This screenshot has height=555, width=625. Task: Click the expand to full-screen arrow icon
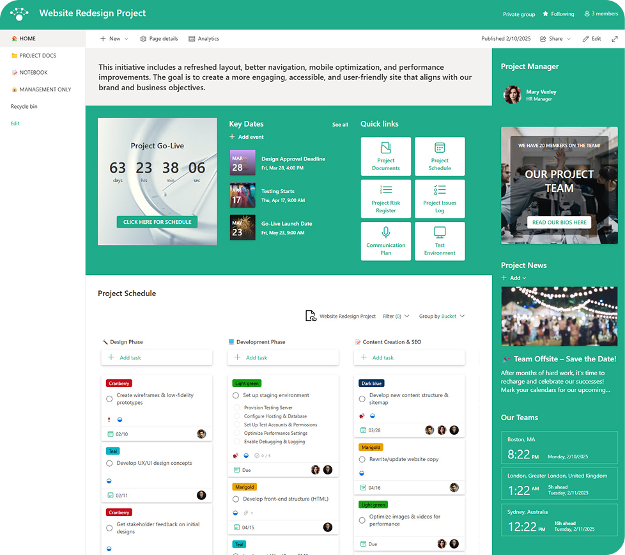point(615,38)
